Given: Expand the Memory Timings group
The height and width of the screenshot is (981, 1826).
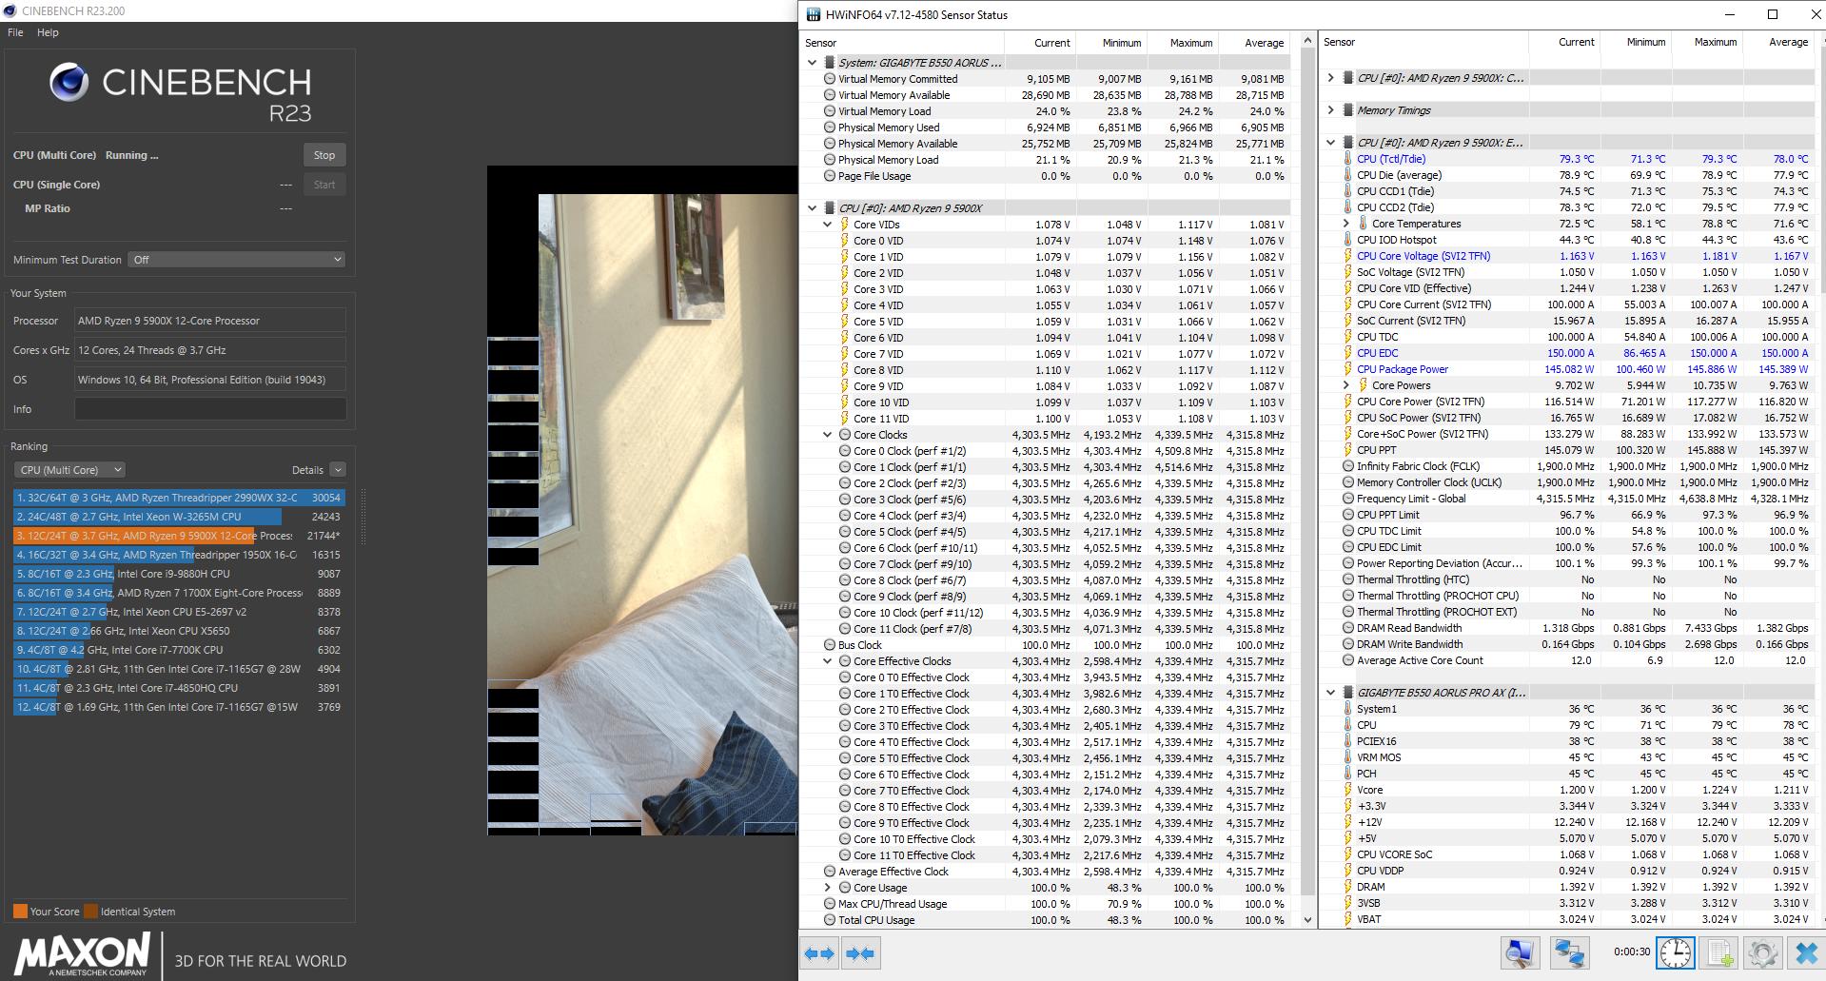Looking at the screenshot, I should [x=1330, y=110].
